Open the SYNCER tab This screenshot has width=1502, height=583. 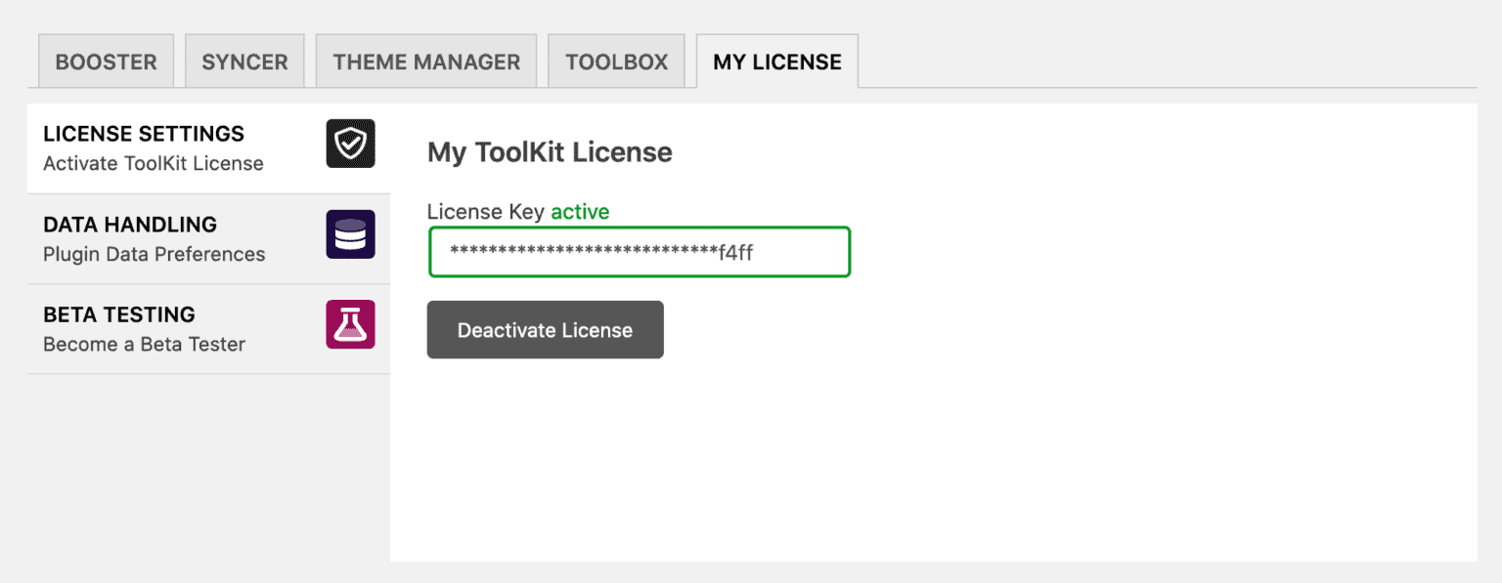click(244, 61)
